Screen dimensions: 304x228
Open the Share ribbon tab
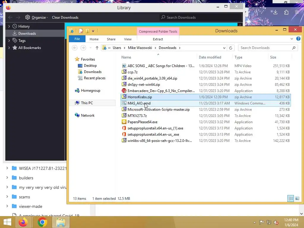[111, 39]
